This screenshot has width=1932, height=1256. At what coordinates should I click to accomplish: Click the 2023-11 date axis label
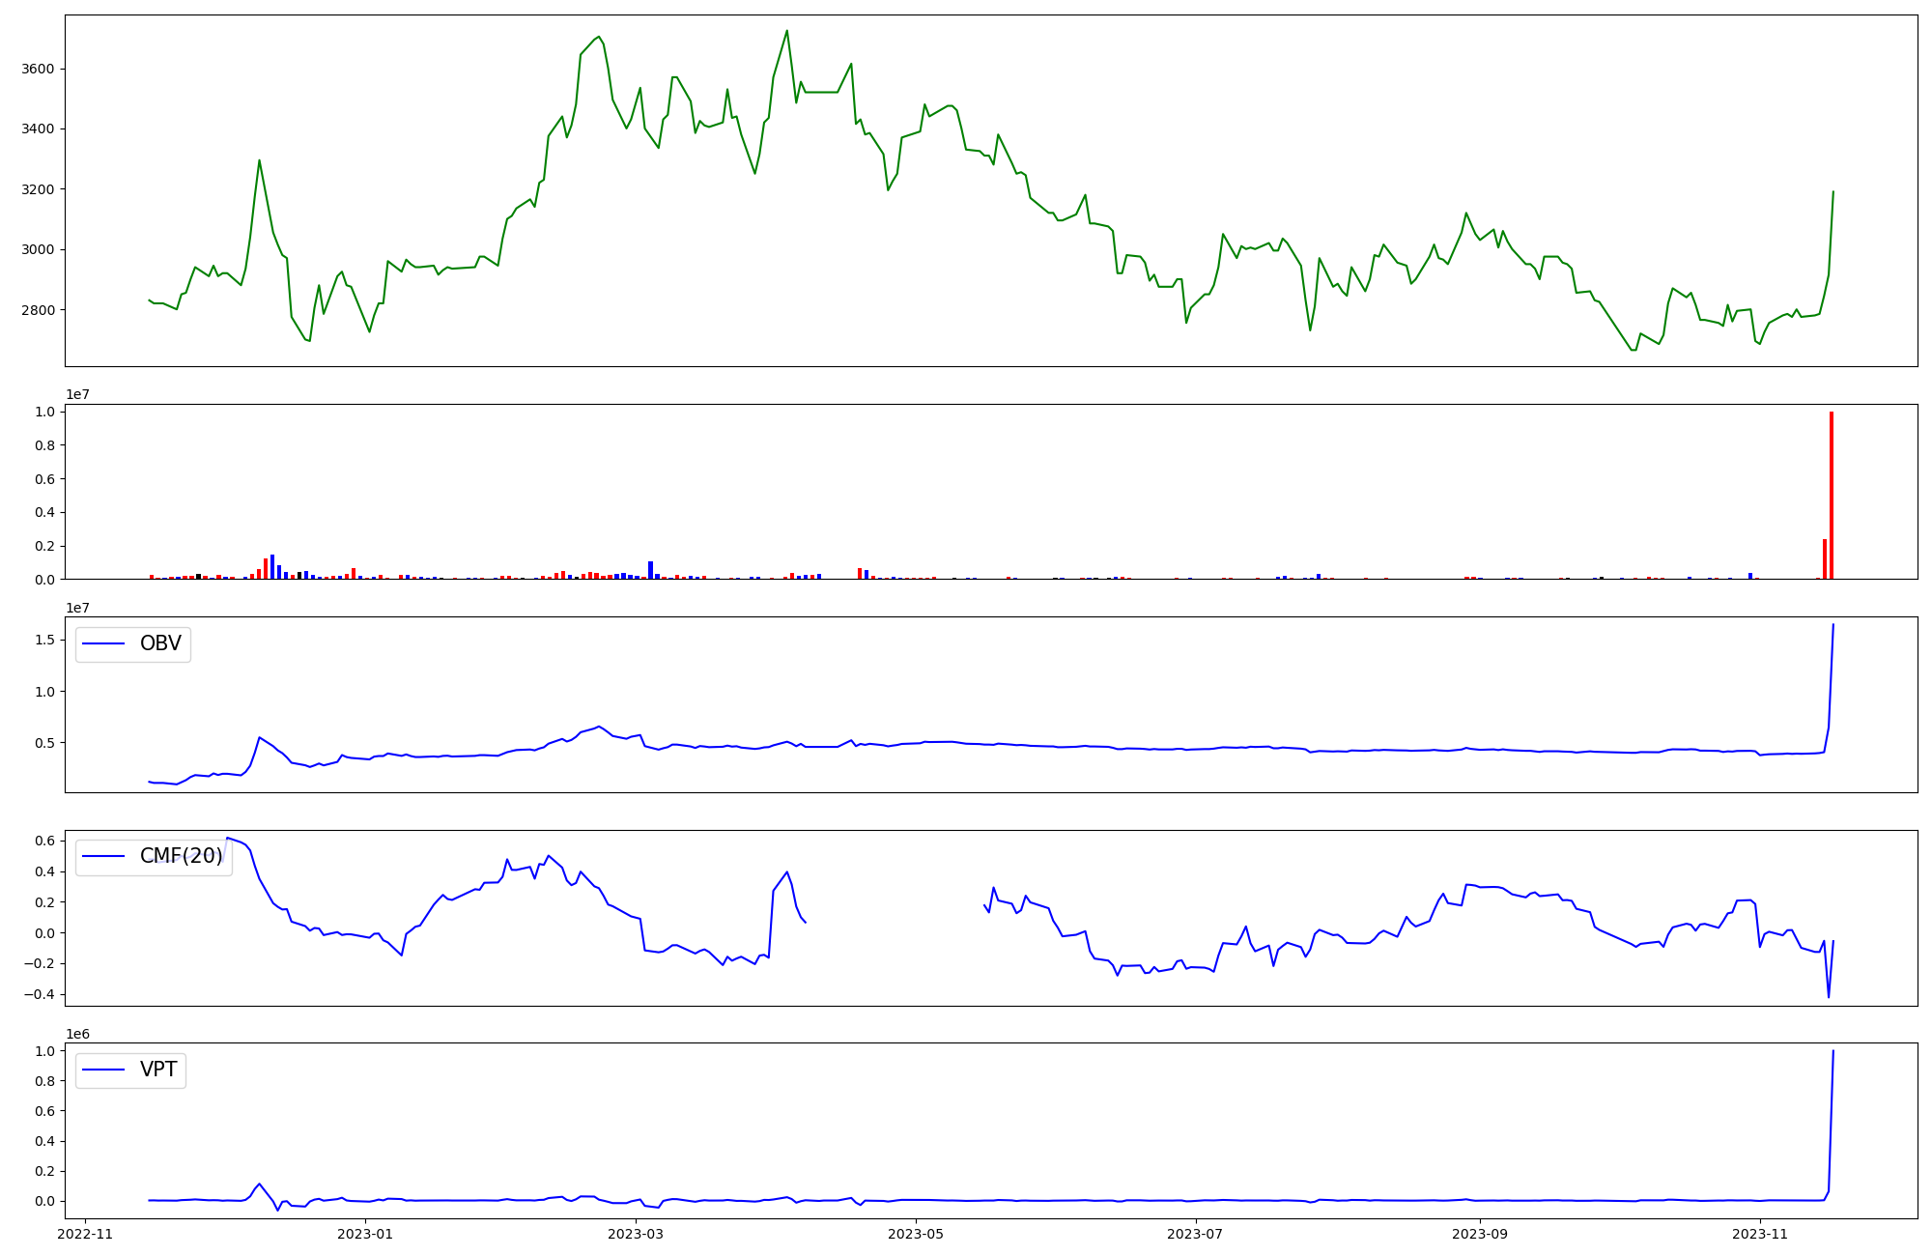pyautogui.click(x=1760, y=1234)
